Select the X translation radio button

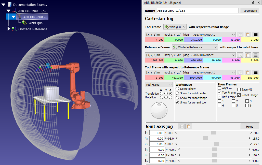pos(161,94)
